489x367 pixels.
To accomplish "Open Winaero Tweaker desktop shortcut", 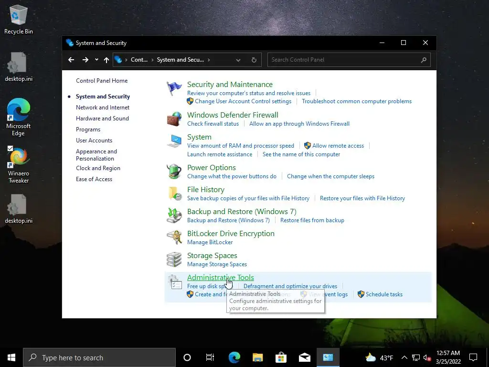I will pos(19,164).
